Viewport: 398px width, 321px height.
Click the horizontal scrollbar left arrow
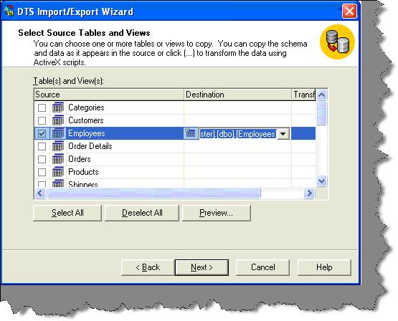point(40,193)
